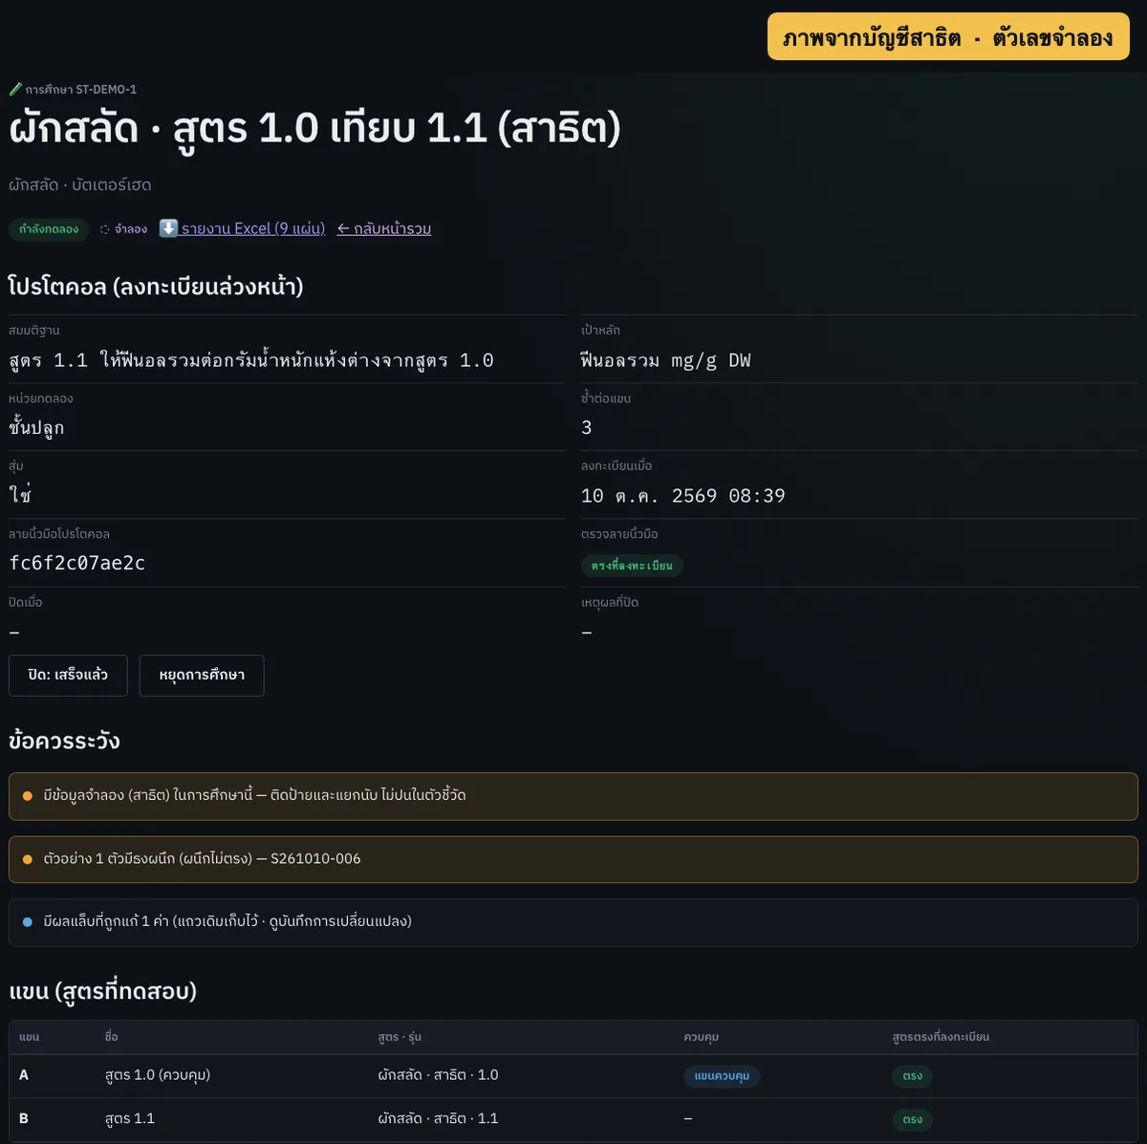Click the warning มีข้อมูลจำลอง (สาธิต) ในการศึกษานี้
This screenshot has width=1147, height=1144.
[573, 796]
